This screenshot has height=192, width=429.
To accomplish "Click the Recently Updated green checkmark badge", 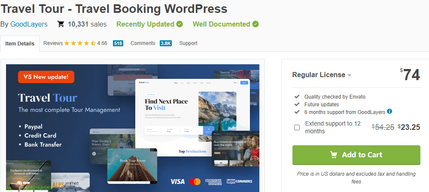I will [x=180, y=24].
